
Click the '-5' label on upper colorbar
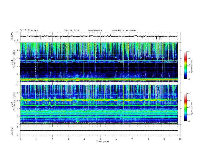point(189,65)
